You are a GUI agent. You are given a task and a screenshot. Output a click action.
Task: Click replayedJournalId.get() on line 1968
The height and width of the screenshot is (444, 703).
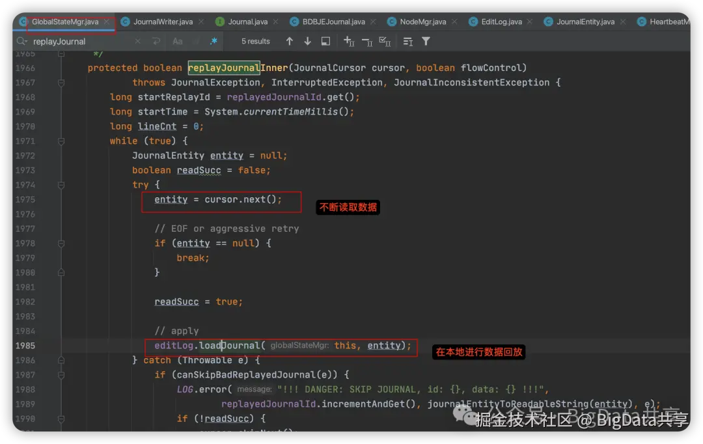pos(290,97)
